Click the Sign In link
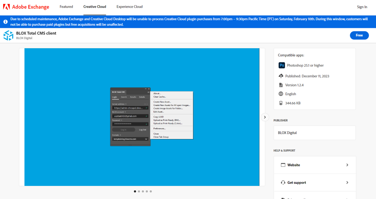The image size is (376, 199). pyautogui.click(x=362, y=7)
